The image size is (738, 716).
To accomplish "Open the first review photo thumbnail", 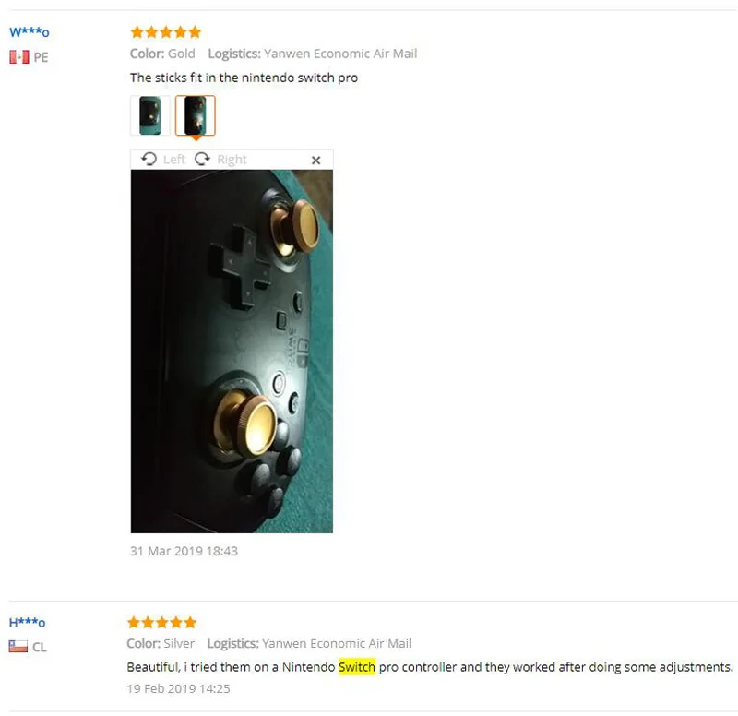I will (150, 115).
